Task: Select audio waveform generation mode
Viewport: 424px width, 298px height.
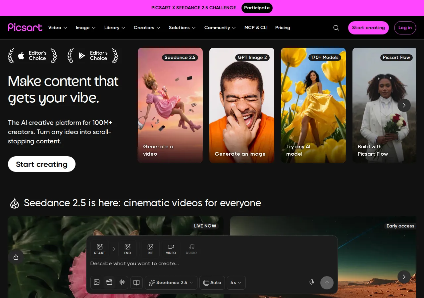Action: [x=122, y=282]
